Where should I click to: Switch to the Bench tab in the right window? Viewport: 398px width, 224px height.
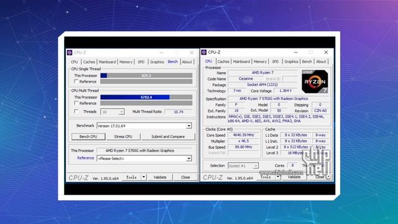[x=307, y=62]
